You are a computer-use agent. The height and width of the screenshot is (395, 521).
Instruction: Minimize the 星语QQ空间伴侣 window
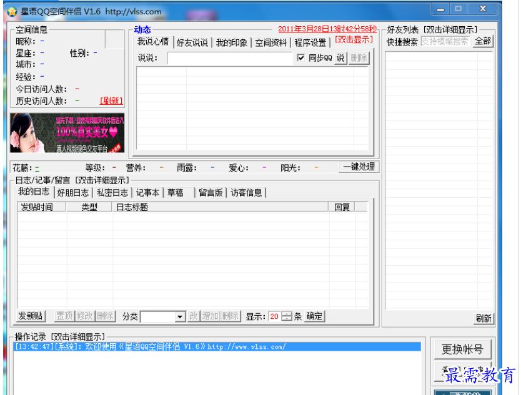440,9
